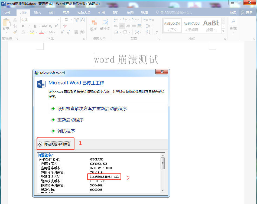The height and width of the screenshot is (204, 257).
Task: Select the 标题 1 style thumbnail
Action: click(x=211, y=26)
